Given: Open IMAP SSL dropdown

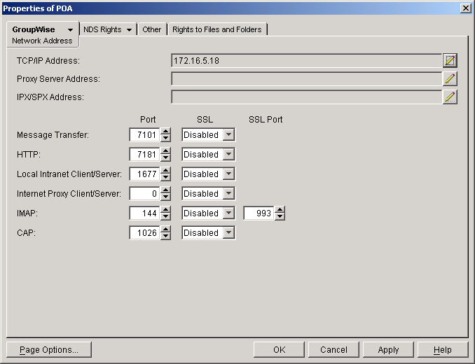Looking at the screenshot, I should coord(228,213).
